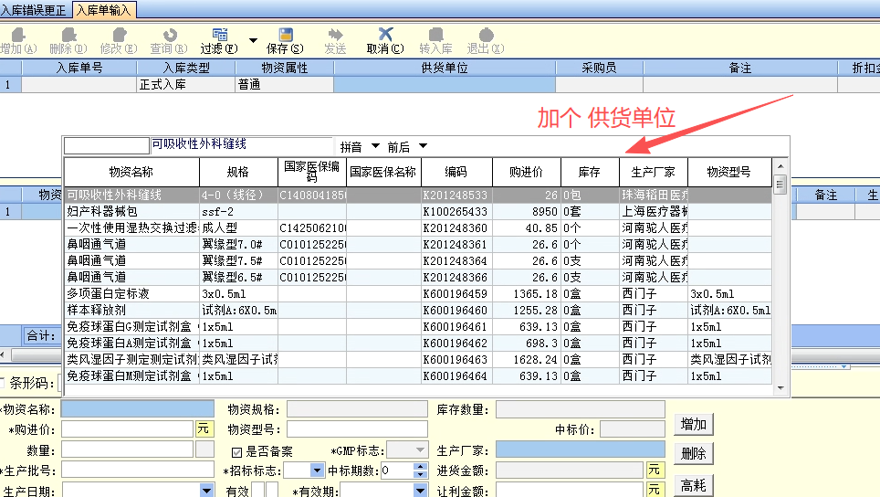Select the 免疫球蛋白G测定试剂盒 row
The width and height of the screenshot is (880, 497).
click(x=418, y=327)
